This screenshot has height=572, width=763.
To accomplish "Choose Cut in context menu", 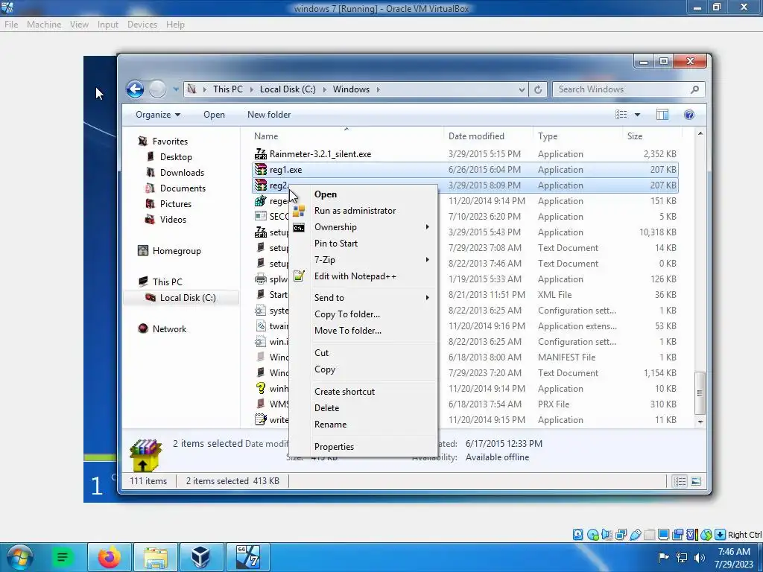I will pyautogui.click(x=321, y=352).
